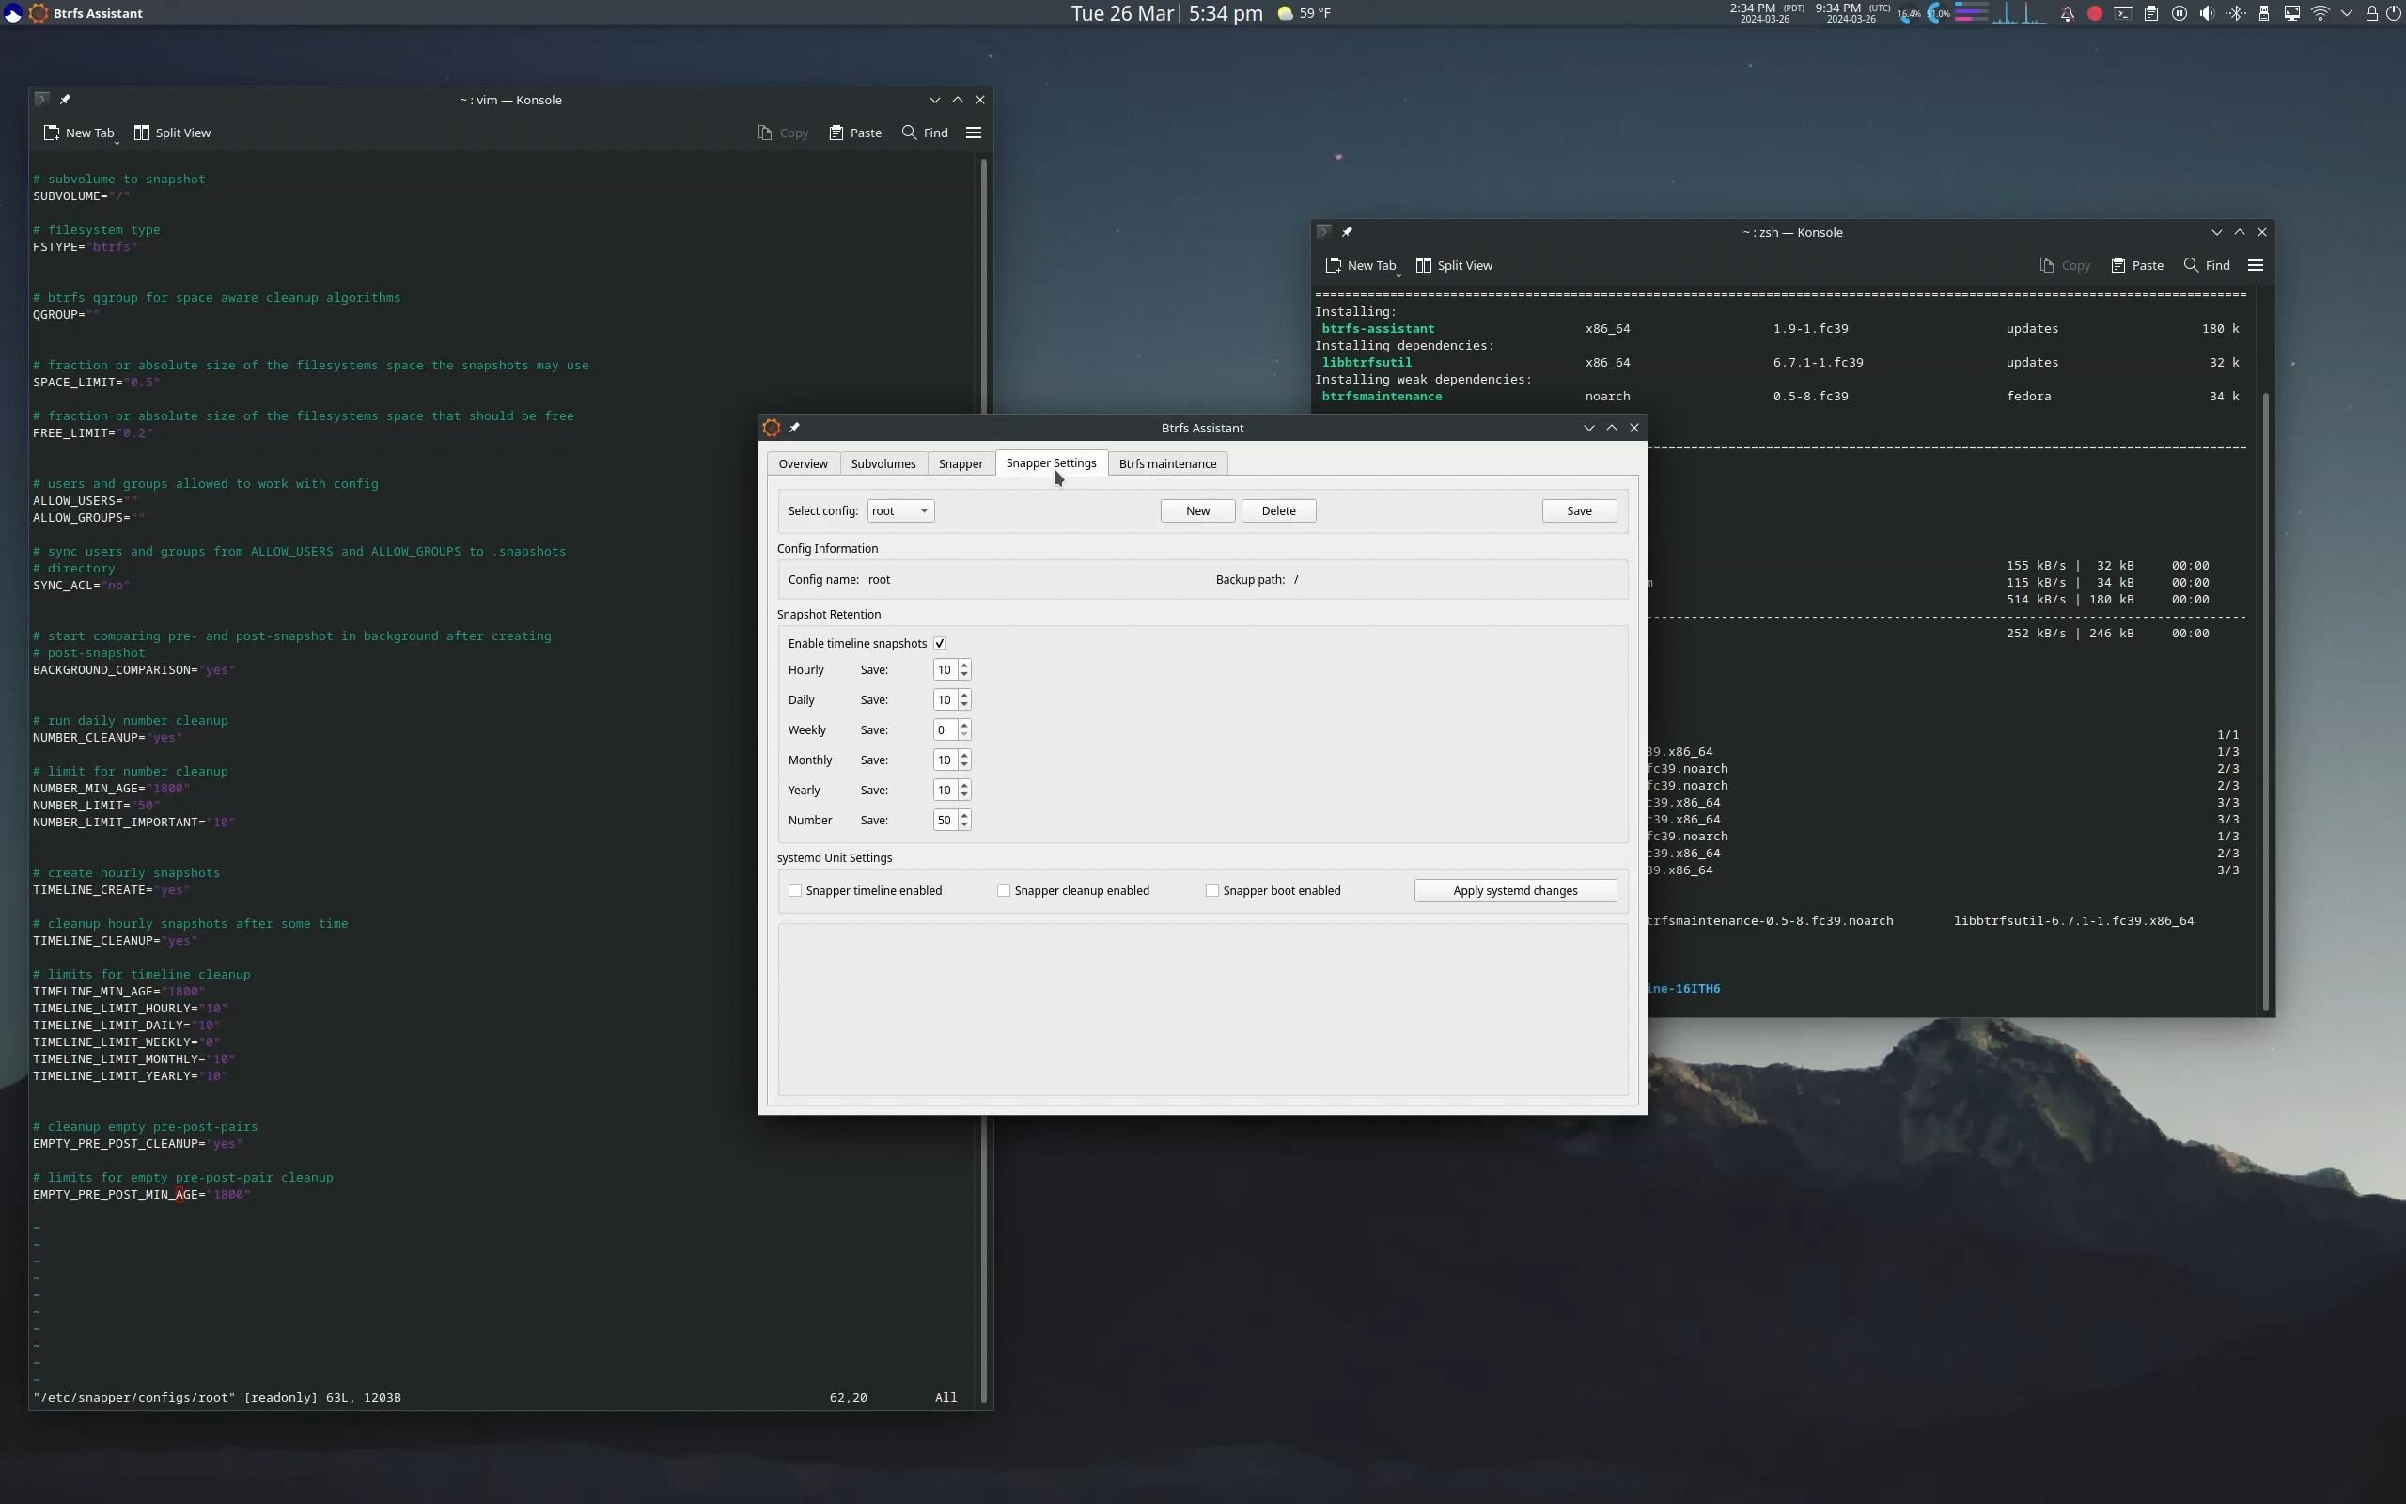Click the pin icon in vim Konsole titlebar
Screen dimensions: 2406x1504
pos(65,100)
